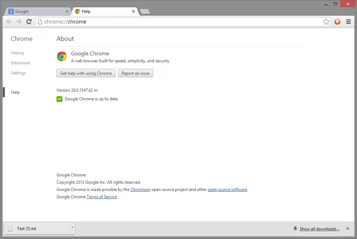This screenshot has height=239, width=357.
Task: Open the Chromium link
Action: coord(140,190)
